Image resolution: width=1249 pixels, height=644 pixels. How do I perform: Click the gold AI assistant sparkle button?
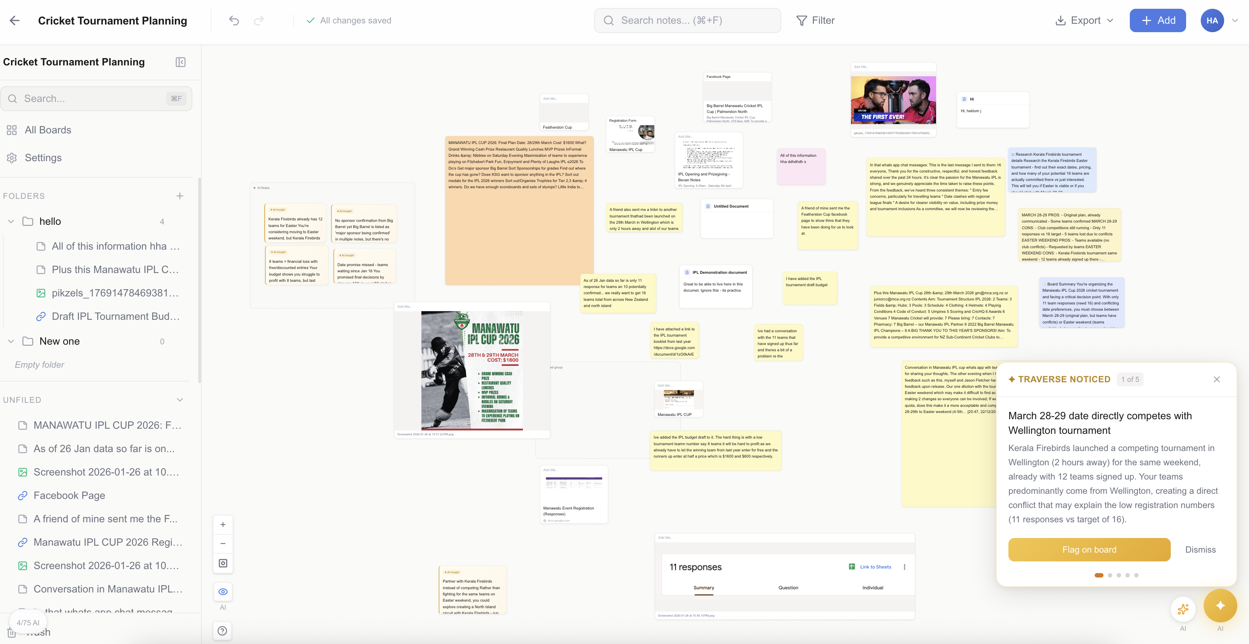coord(1220,605)
